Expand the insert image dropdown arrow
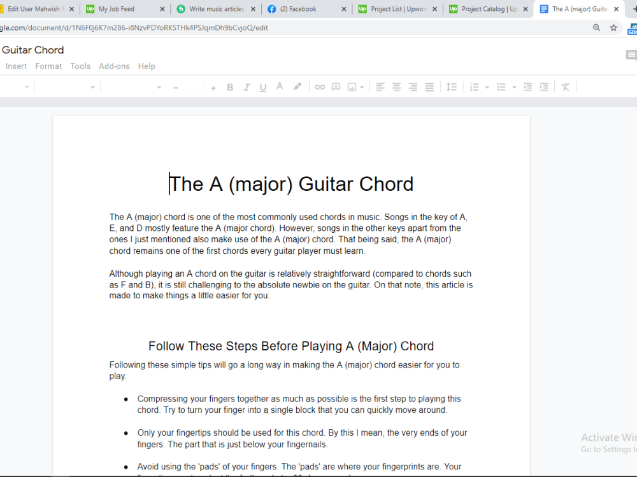This screenshot has height=477, width=637. pyautogui.click(x=362, y=87)
